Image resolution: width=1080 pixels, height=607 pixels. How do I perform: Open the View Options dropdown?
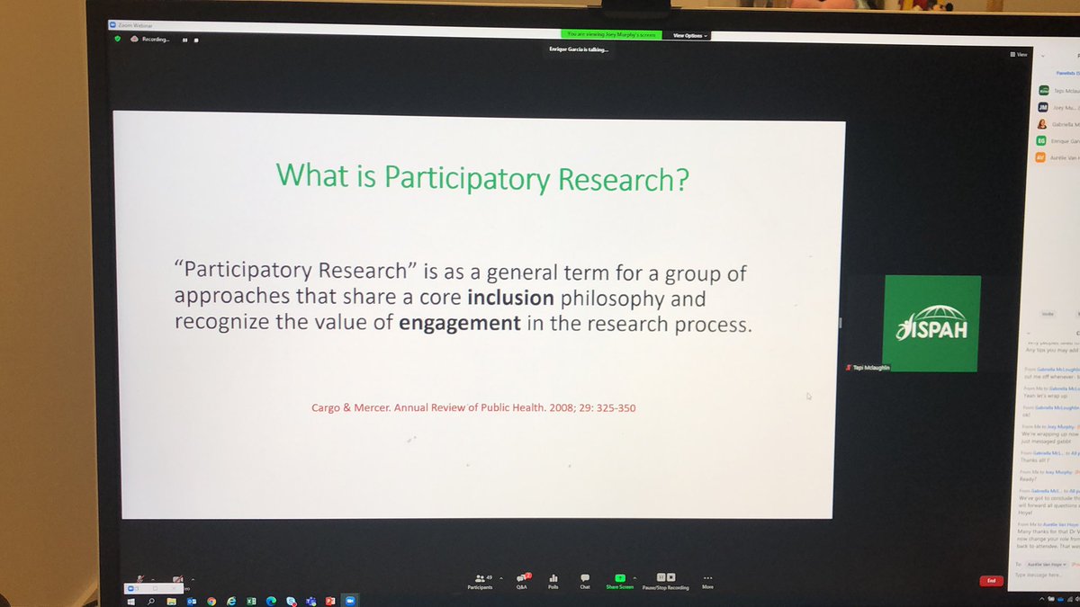click(x=690, y=36)
